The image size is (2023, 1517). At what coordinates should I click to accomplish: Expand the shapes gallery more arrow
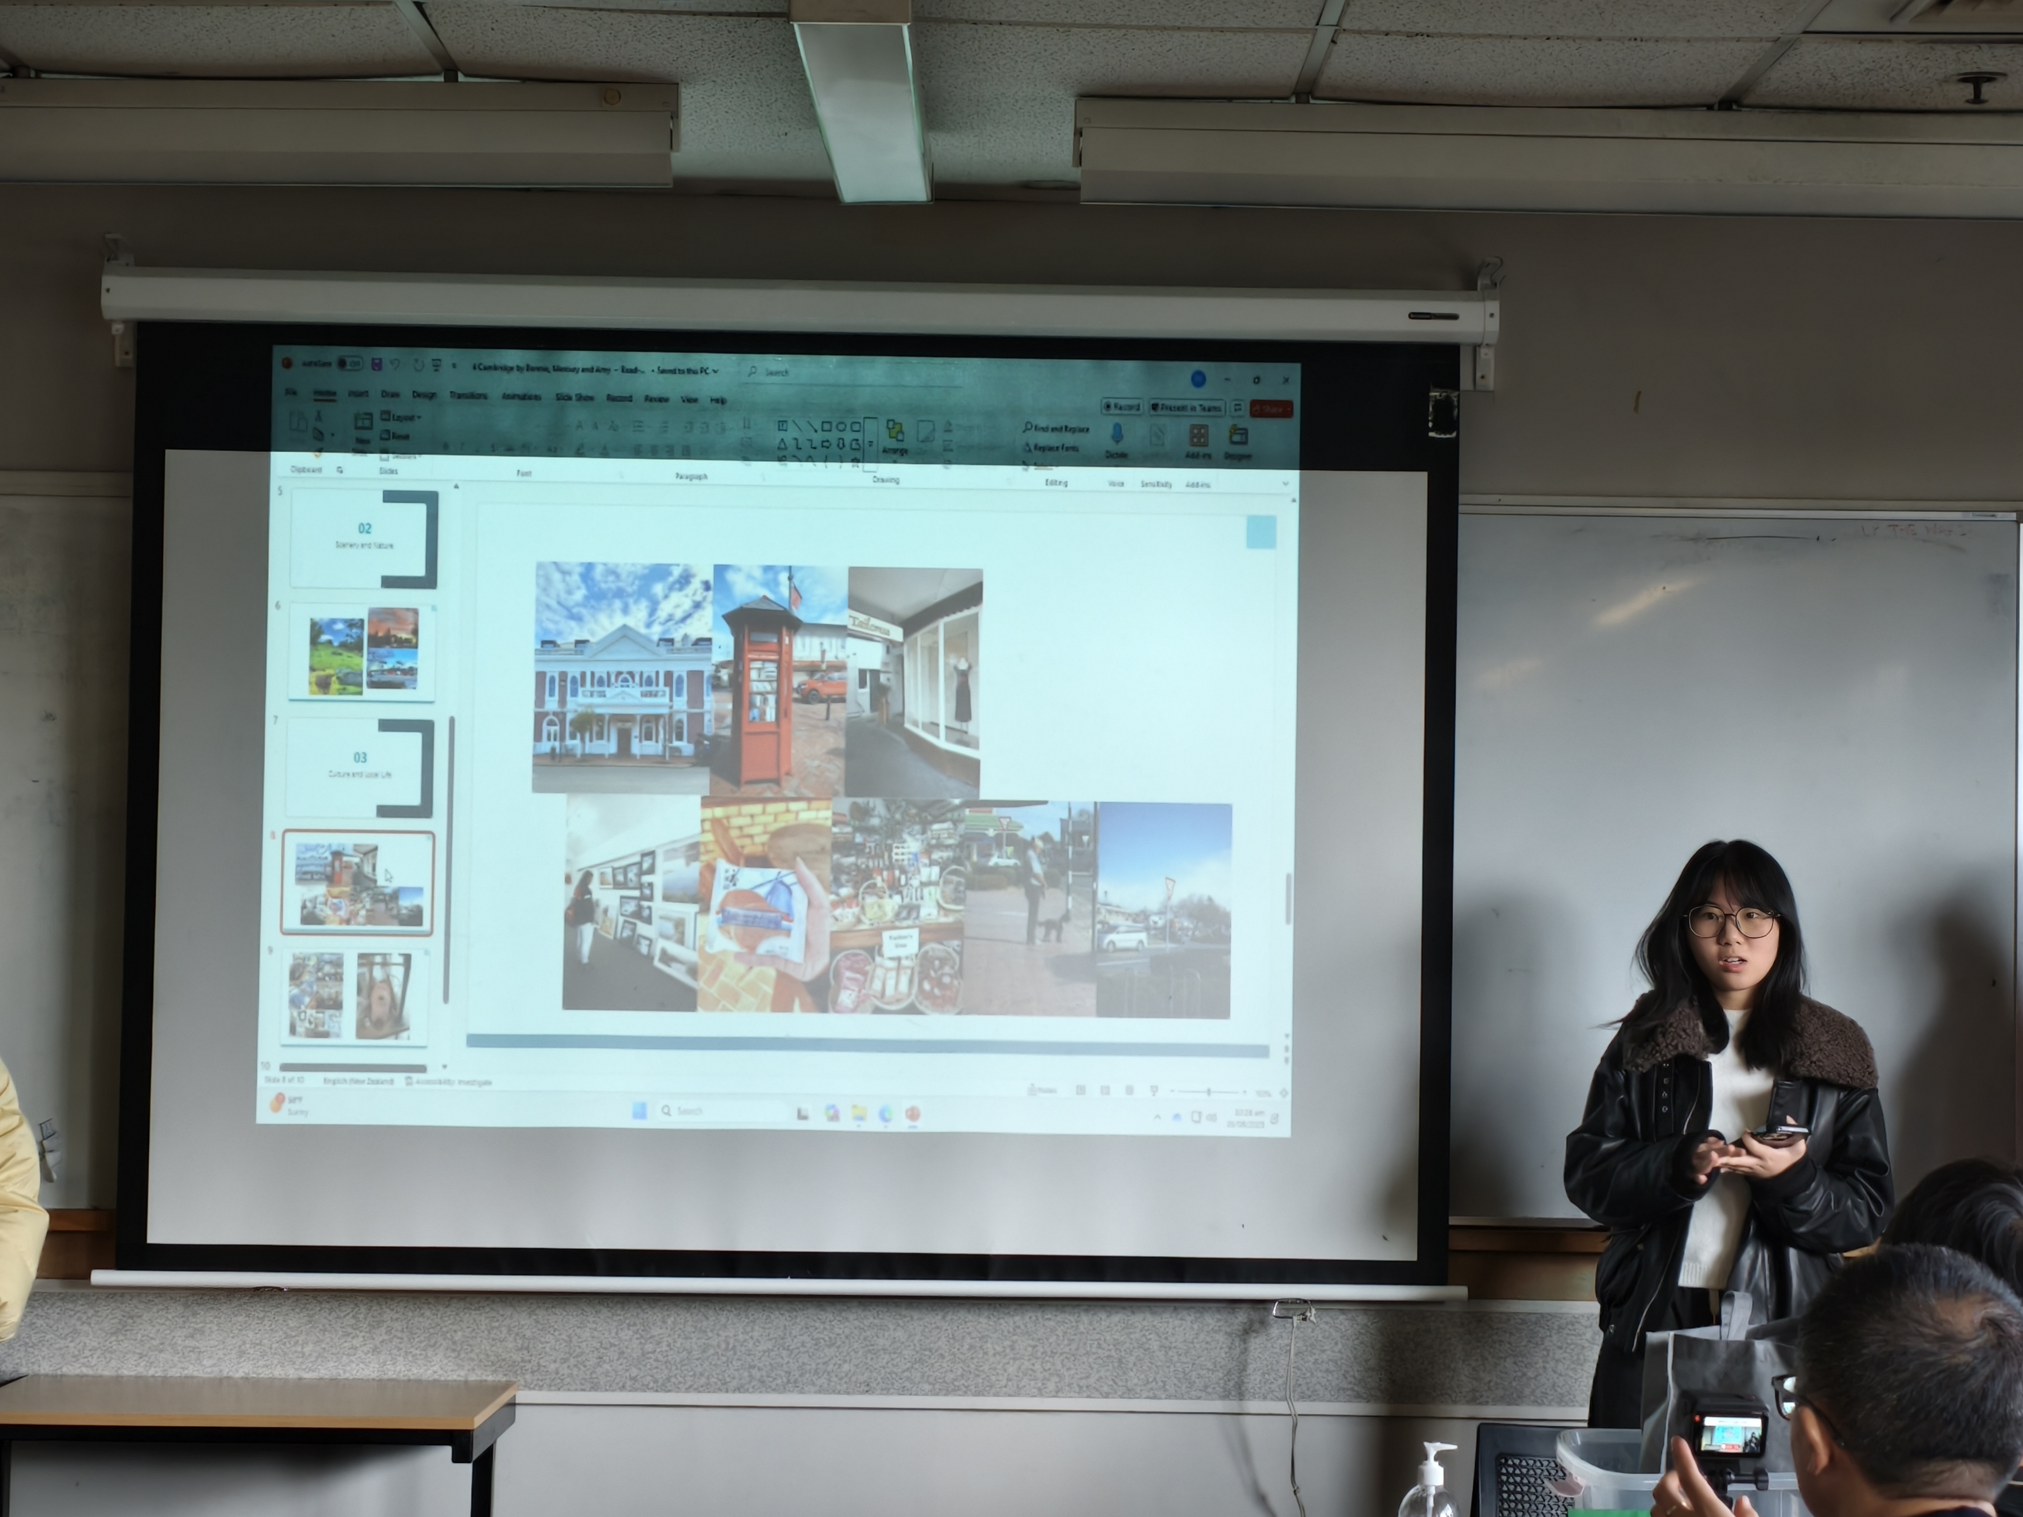coord(871,444)
